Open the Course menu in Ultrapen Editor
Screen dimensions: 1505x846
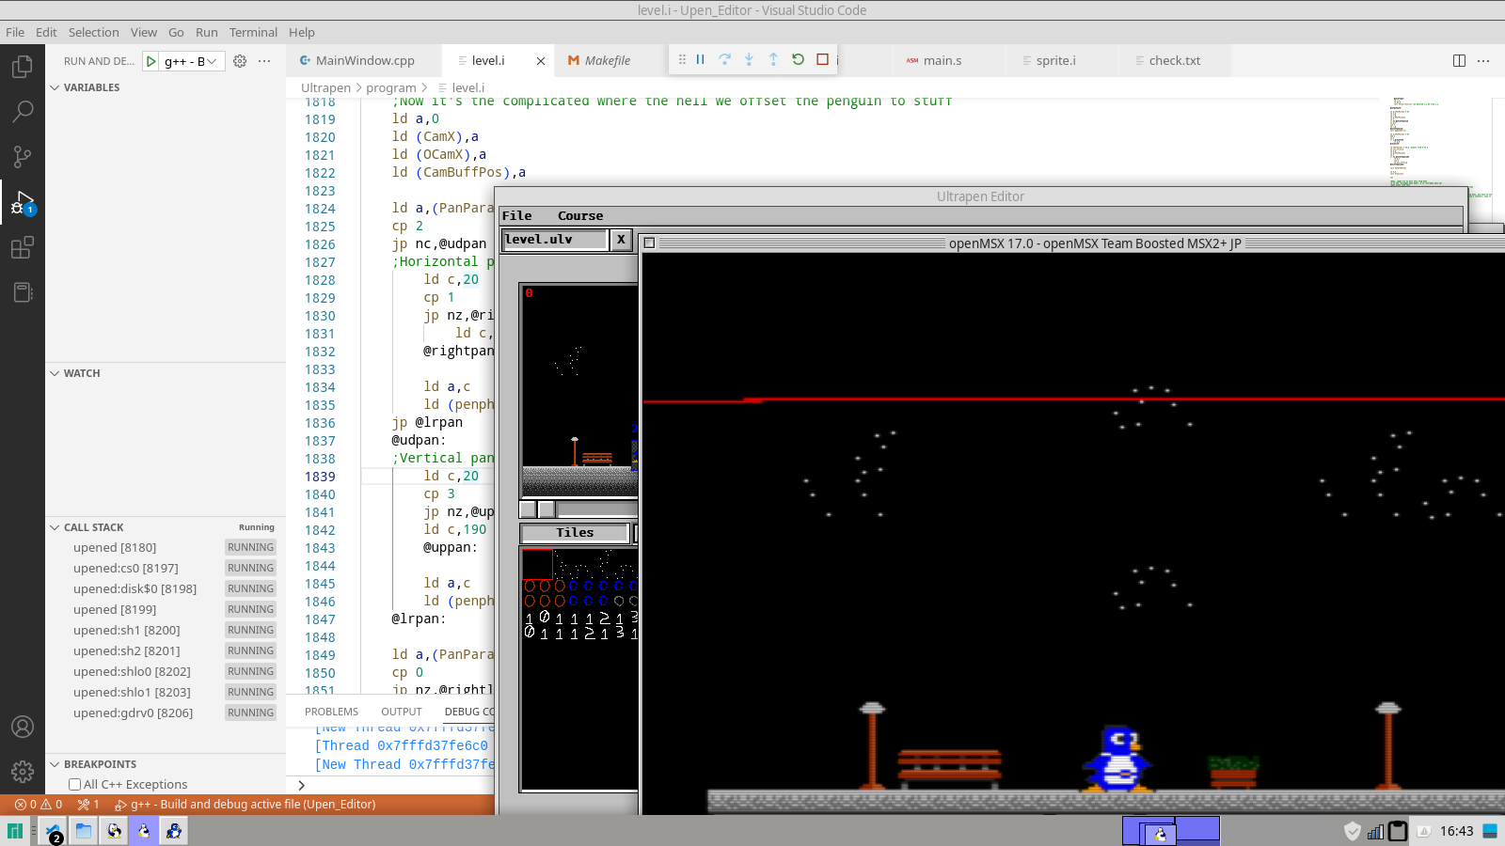(x=580, y=216)
